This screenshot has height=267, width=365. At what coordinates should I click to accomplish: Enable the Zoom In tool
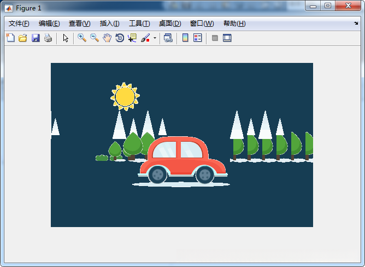coord(82,38)
